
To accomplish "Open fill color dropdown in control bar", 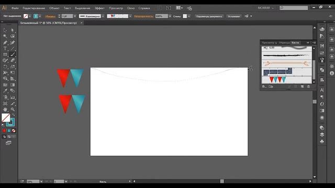I will coord(30,16).
